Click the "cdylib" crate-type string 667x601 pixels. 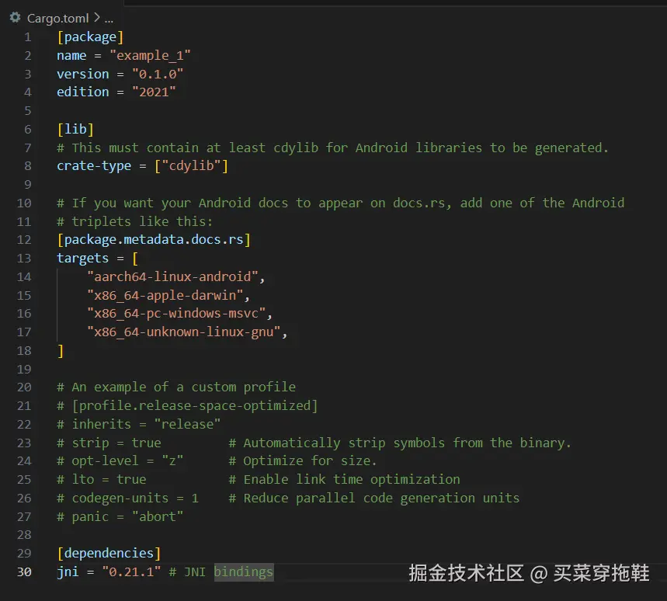click(191, 165)
